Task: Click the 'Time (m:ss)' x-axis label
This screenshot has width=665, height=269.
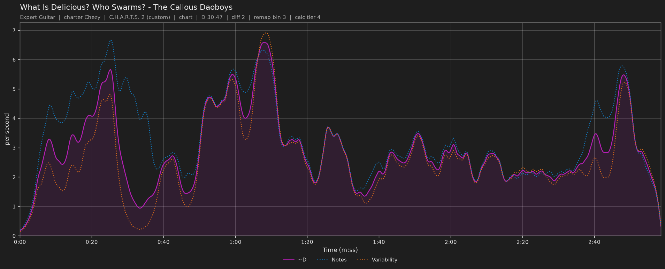Action: coord(340,250)
